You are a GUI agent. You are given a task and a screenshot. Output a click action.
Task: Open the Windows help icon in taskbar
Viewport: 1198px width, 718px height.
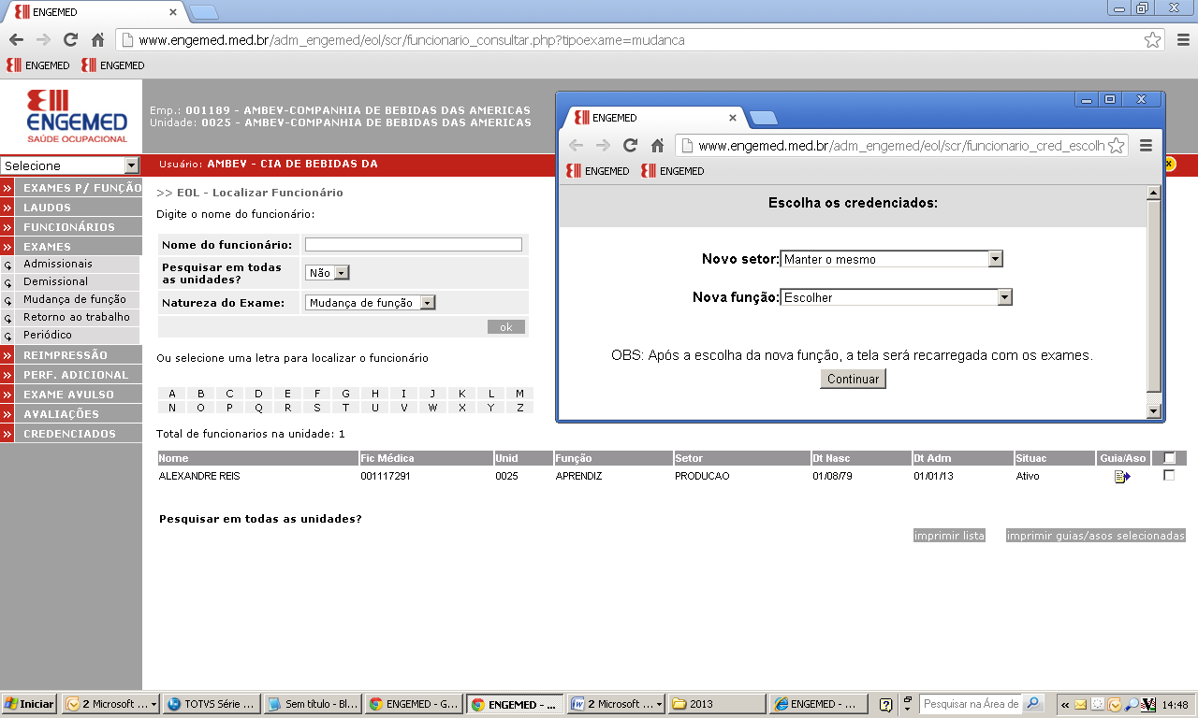(x=885, y=704)
